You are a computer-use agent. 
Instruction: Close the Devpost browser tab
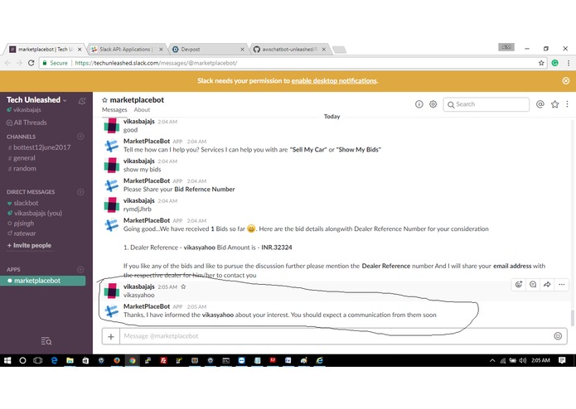(242, 49)
